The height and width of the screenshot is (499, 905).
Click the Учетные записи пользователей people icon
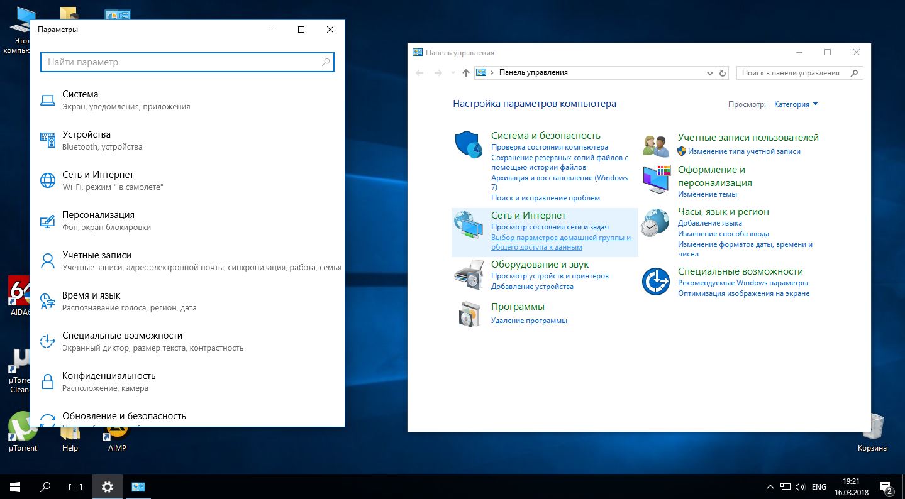656,146
